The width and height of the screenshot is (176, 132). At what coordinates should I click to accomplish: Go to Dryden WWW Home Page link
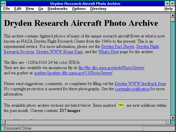click(x=59, y=52)
